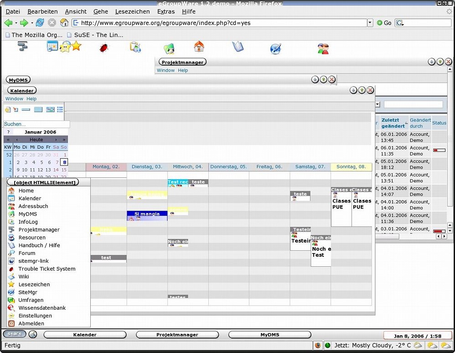Switch to month view grid icon
Image resolution: width=455 pixels, height=353 pixels.
click(x=38, y=109)
